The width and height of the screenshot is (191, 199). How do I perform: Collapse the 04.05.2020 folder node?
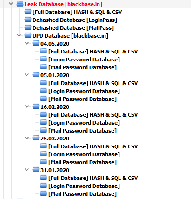click(27, 43)
